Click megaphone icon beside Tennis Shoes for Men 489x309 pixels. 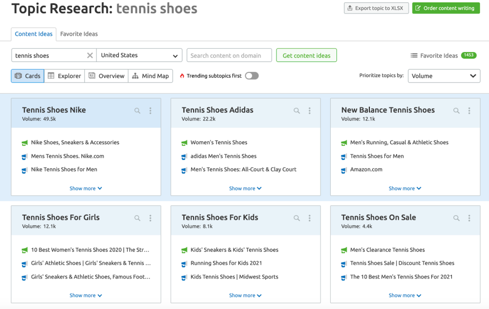tap(344, 157)
